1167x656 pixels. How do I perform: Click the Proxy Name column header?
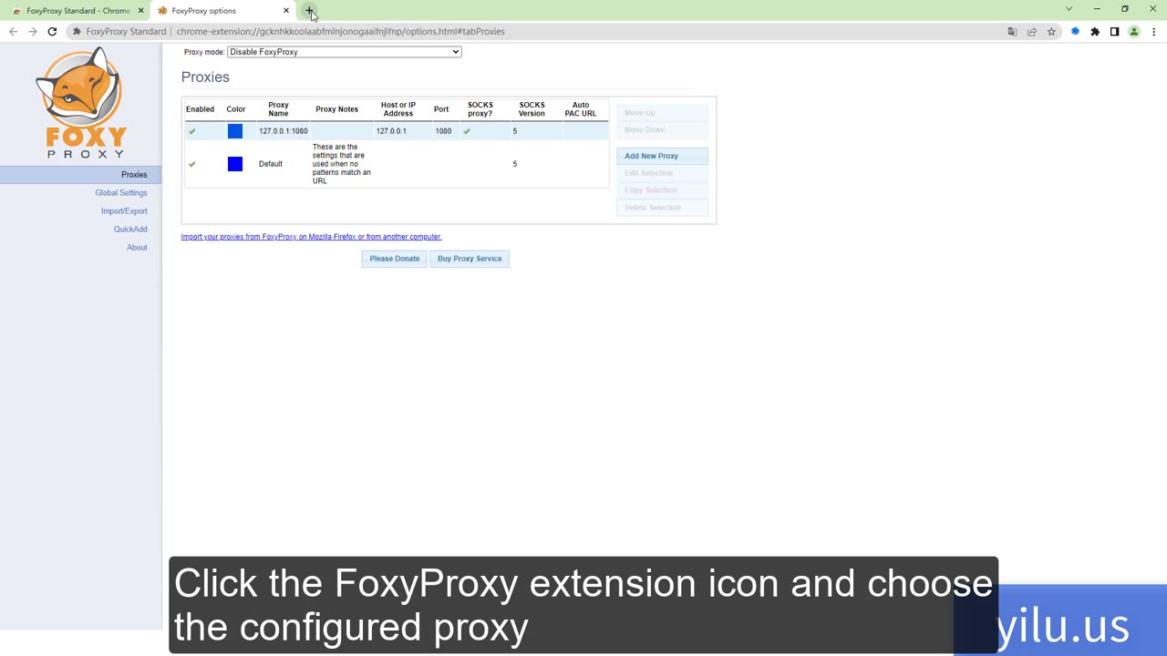point(278,109)
